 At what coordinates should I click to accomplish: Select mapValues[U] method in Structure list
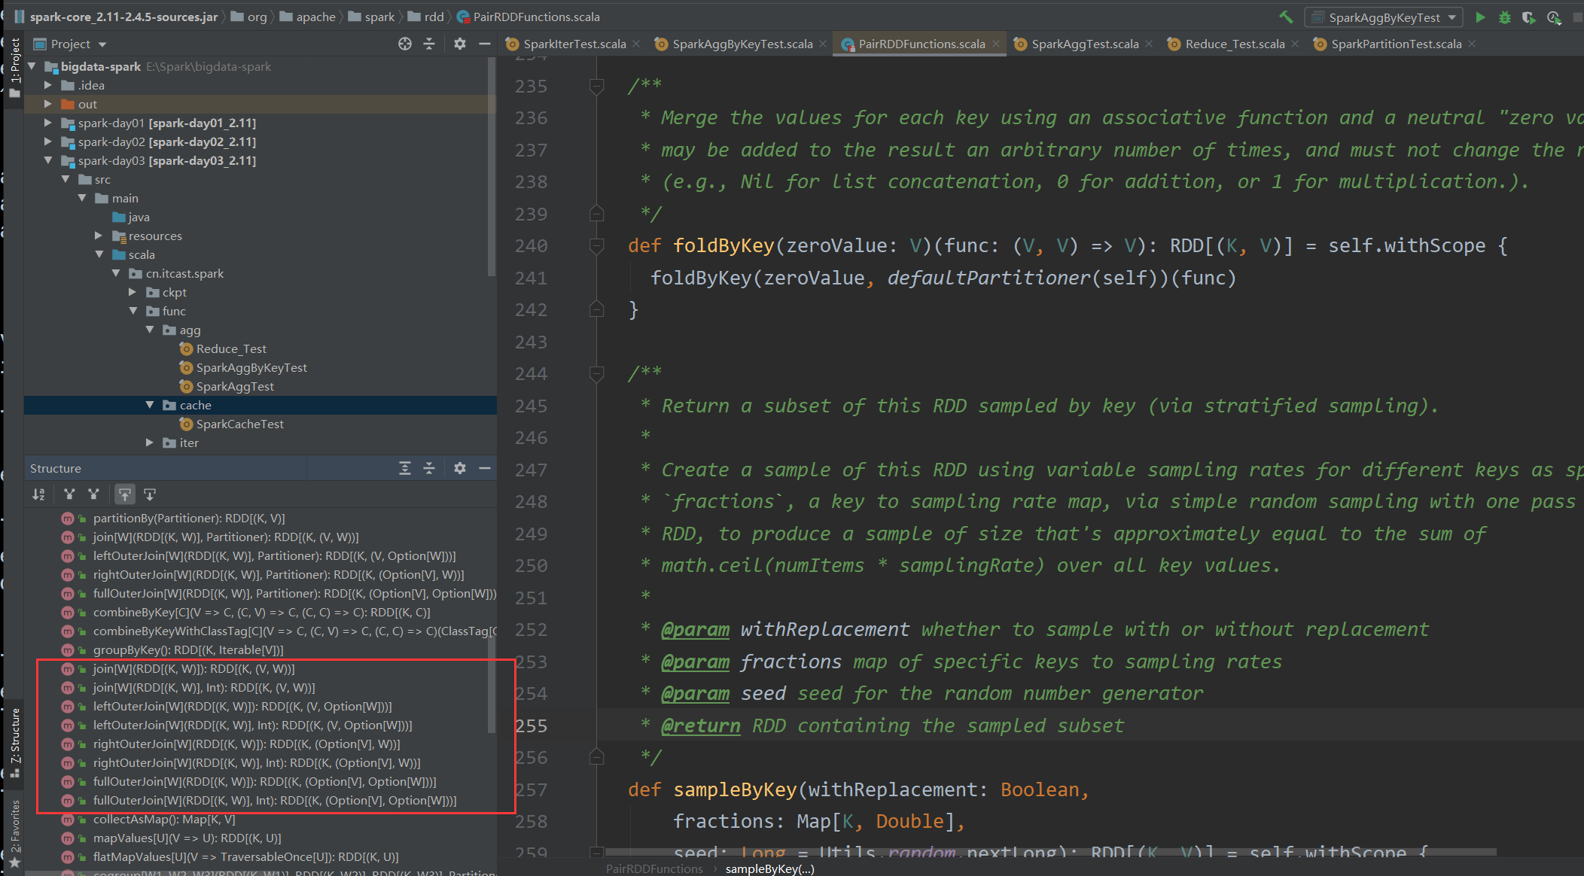coord(187,838)
